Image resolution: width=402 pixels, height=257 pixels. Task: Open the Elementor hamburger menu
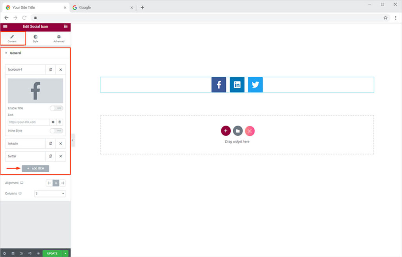coord(5,27)
